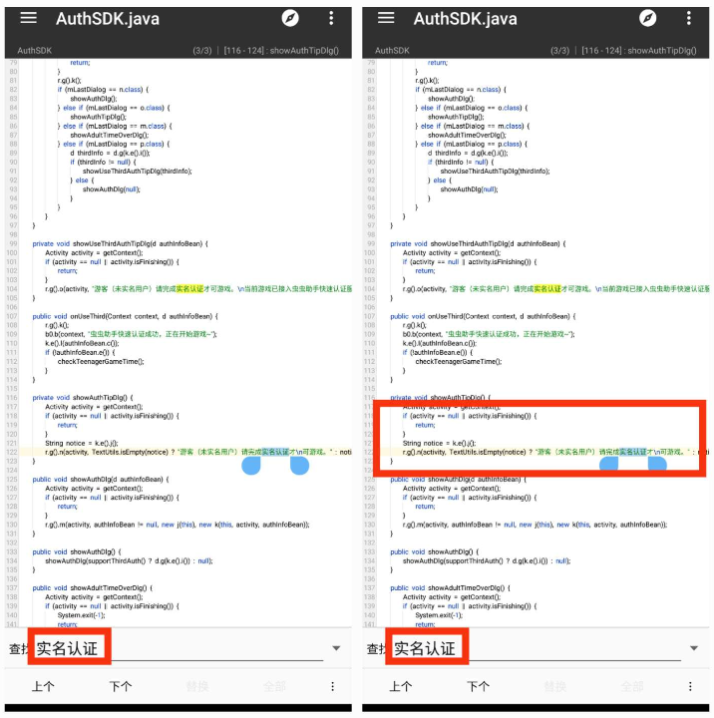Expand search history dropdown arrow in right screenshot
Viewport: 714px width, 718px height.
click(693, 648)
